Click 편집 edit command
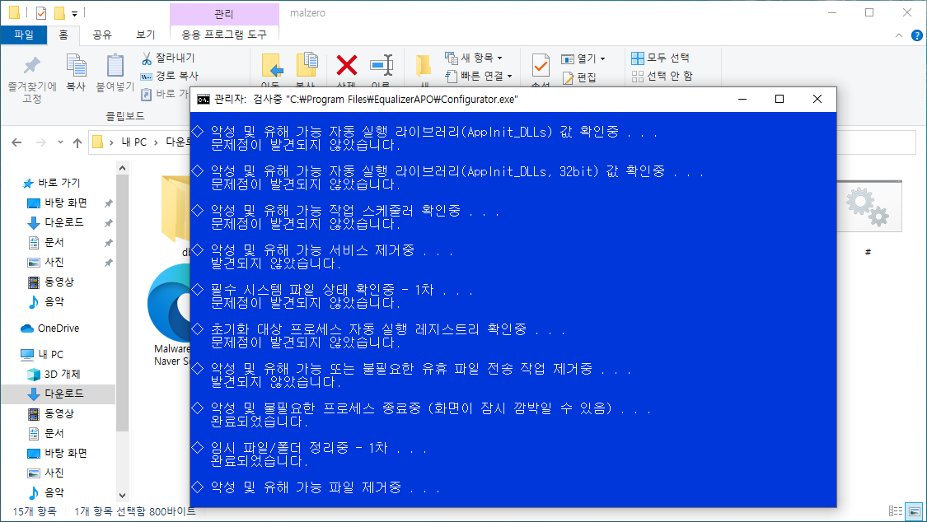This screenshot has width=927, height=522. 578,77
